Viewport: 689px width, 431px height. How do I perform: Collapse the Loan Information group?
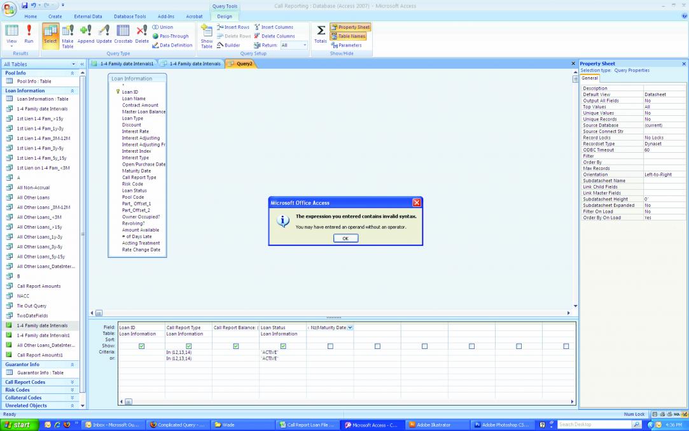(73, 90)
